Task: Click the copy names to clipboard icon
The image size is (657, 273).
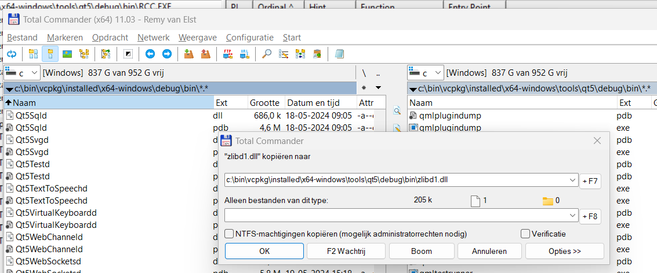Action: point(317,54)
